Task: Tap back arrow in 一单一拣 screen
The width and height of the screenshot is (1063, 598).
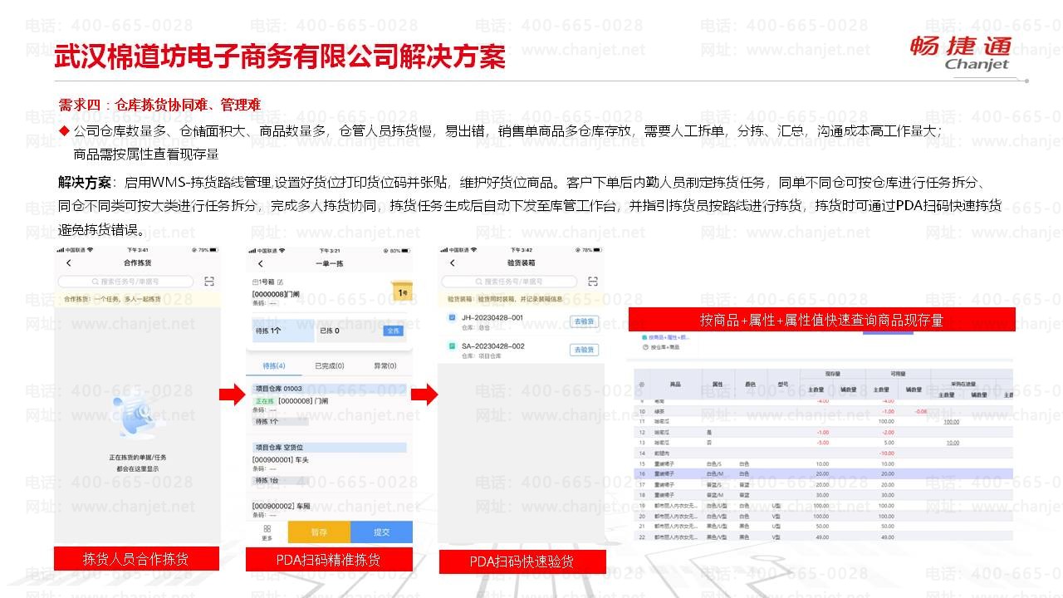Action: point(262,263)
